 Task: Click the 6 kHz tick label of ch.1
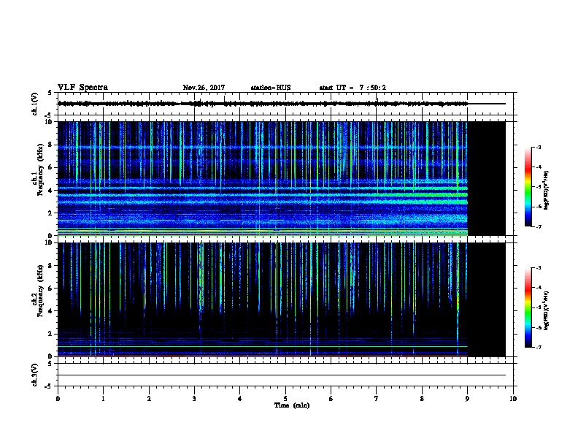(50, 167)
